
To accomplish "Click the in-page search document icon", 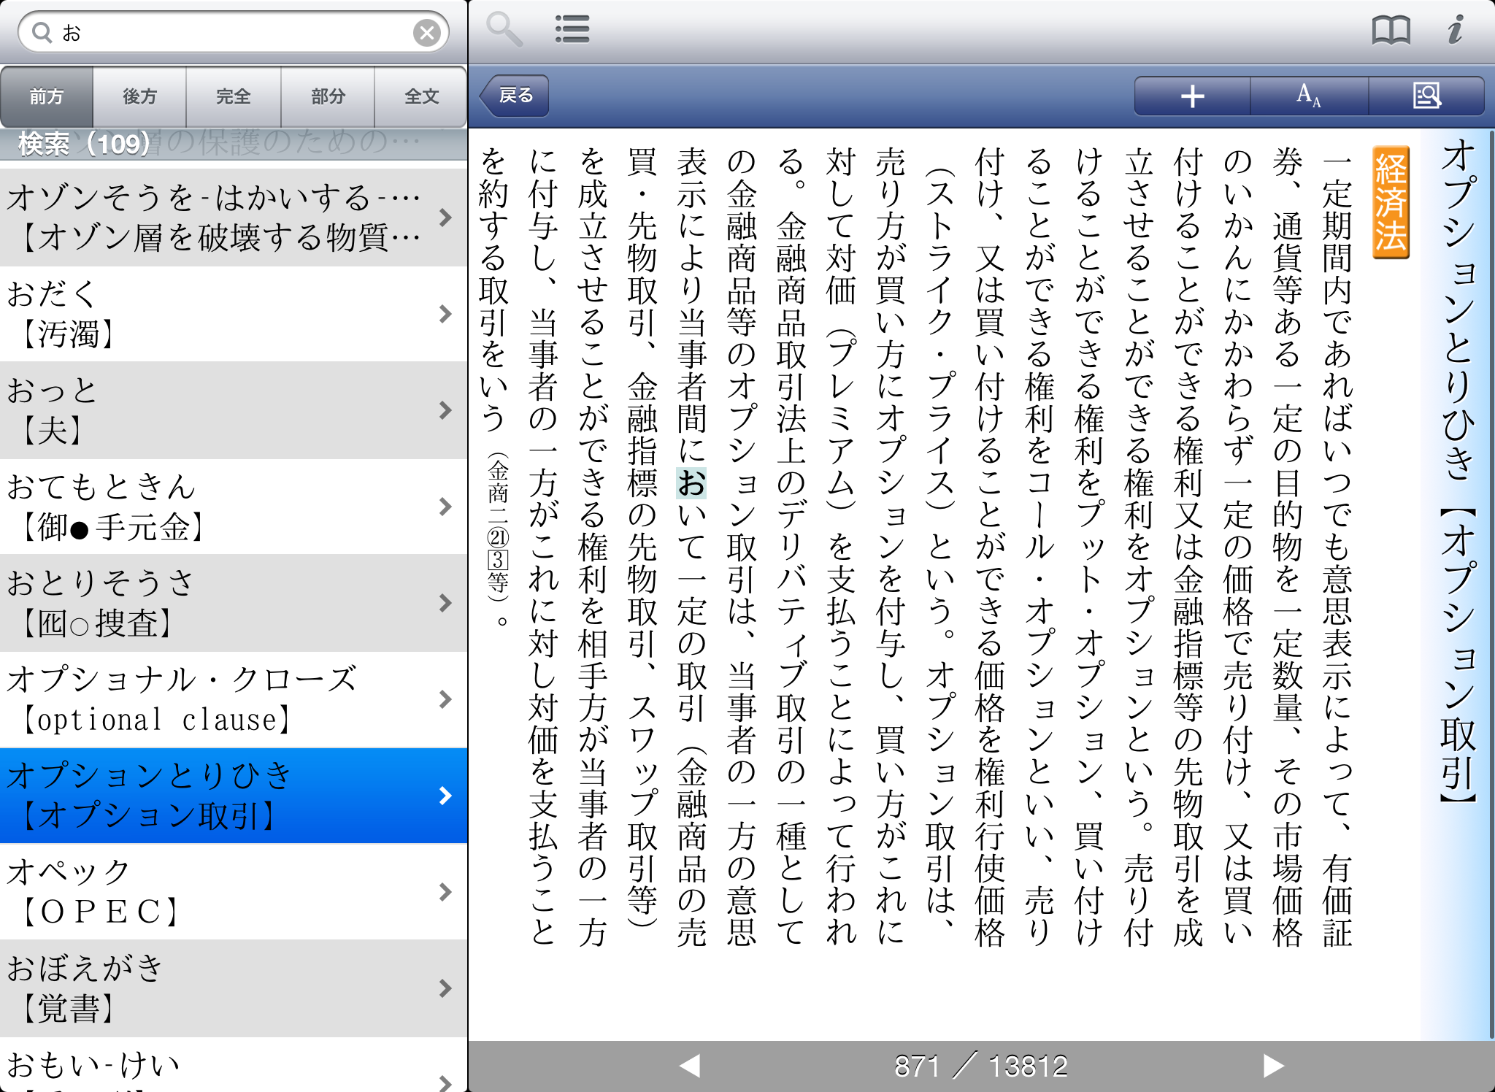I will pos(1426,96).
